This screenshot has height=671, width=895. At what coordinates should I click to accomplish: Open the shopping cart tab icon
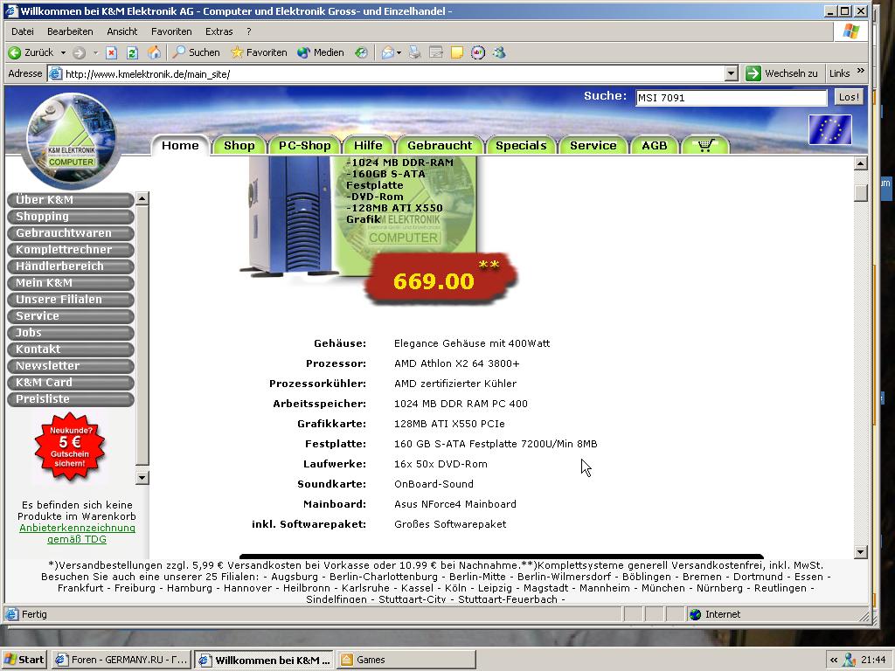coord(704,146)
